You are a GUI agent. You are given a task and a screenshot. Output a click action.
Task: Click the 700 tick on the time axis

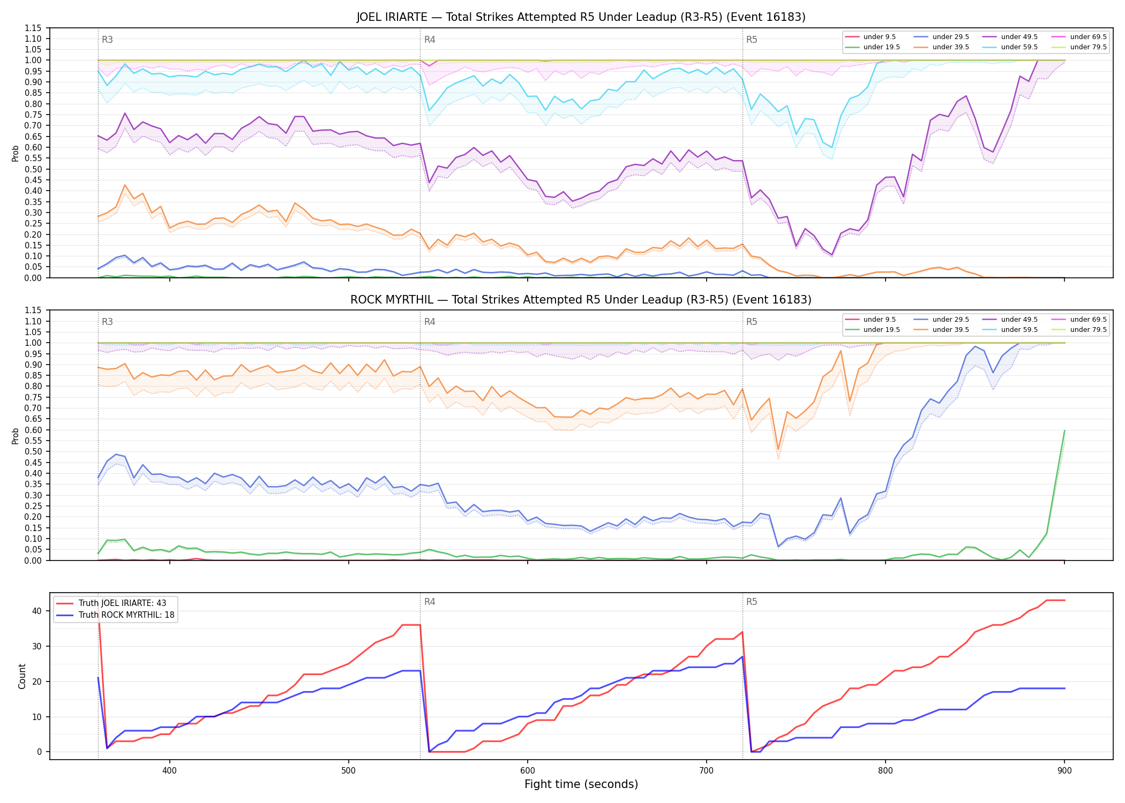[x=707, y=771]
